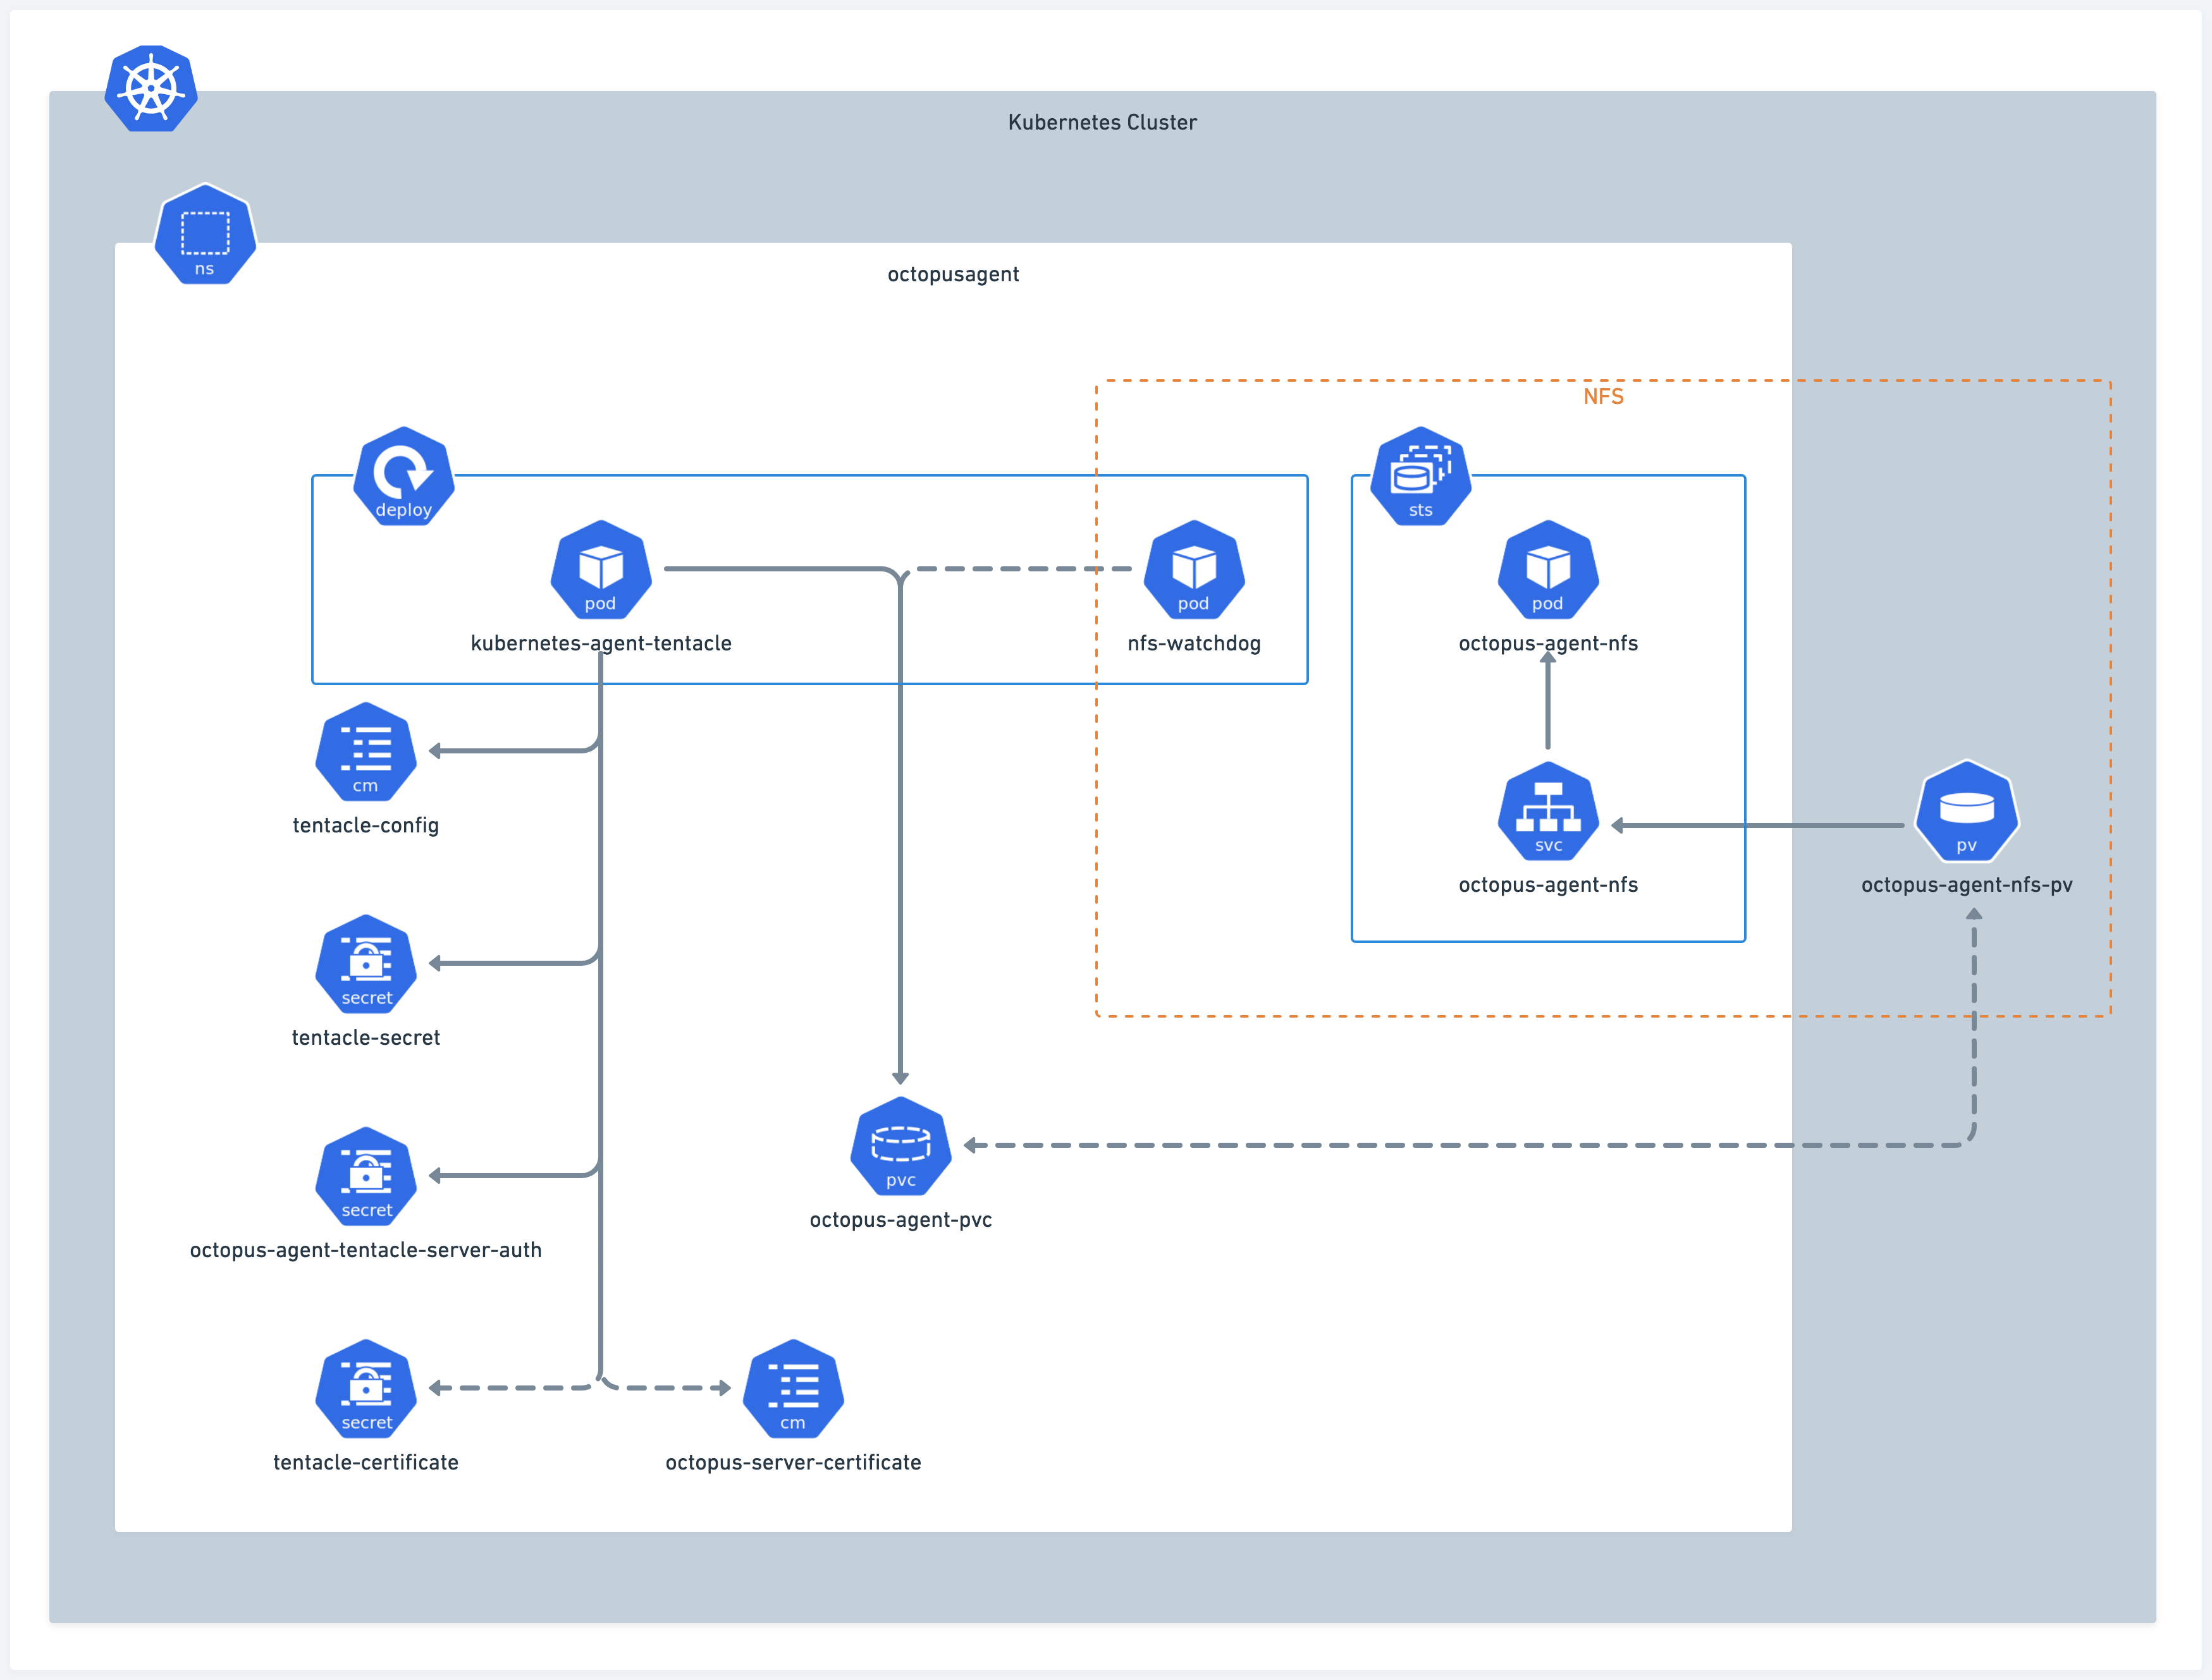
Task: Click the tentacle-certificate secret icon
Action: [x=366, y=1388]
